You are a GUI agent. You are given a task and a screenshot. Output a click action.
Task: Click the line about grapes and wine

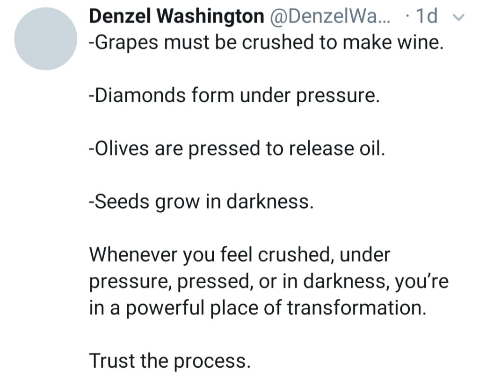tap(266, 42)
